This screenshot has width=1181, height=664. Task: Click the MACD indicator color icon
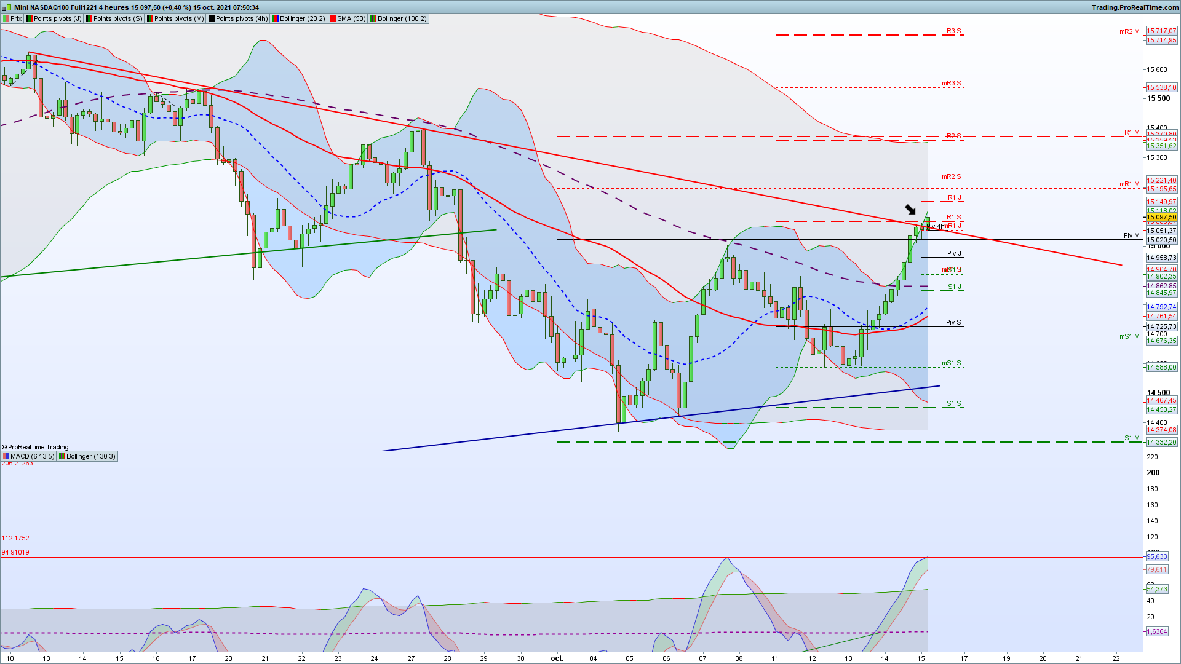[x=6, y=456]
